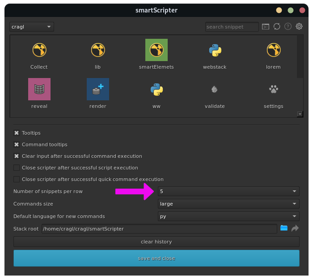Click the search snippet field
The width and height of the screenshot is (313, 280).
[232, 27]
